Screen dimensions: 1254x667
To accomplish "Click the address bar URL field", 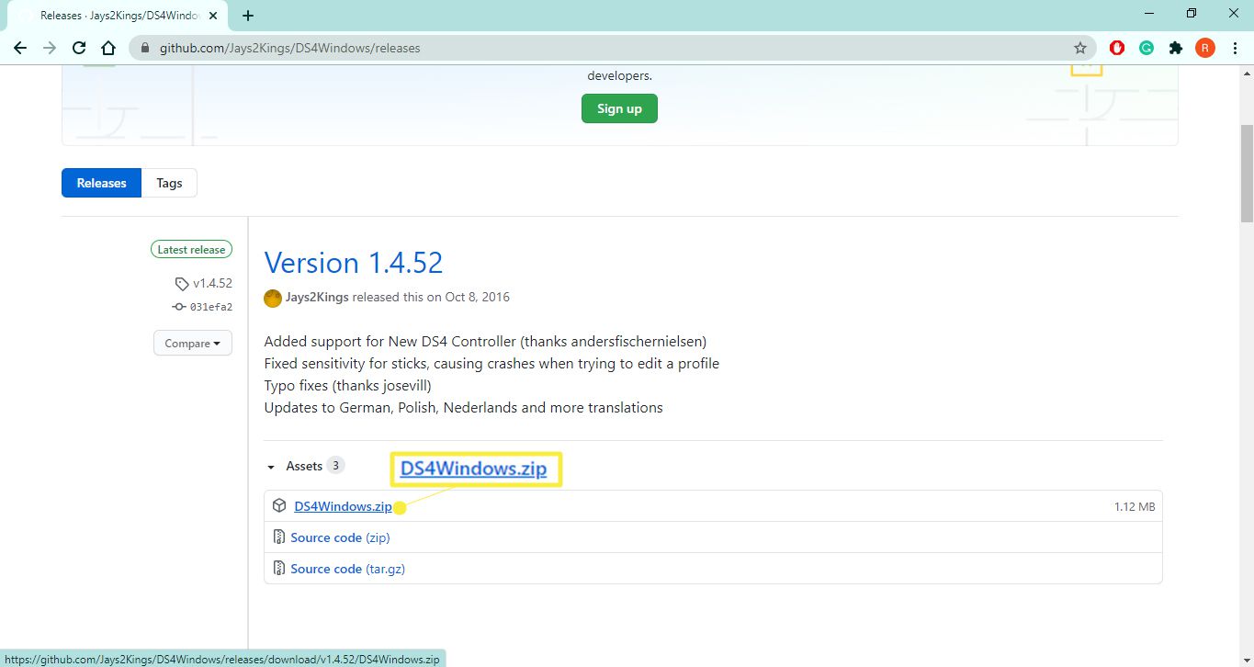I will click(x=613, y=48).
